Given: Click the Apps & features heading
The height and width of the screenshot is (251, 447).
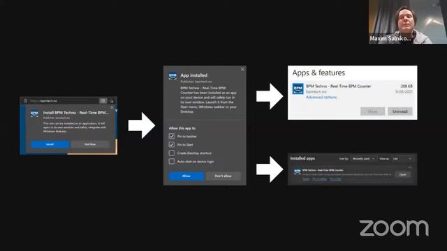Looking at the screenshot, I should pyautogui.click(x=318, y=73).
